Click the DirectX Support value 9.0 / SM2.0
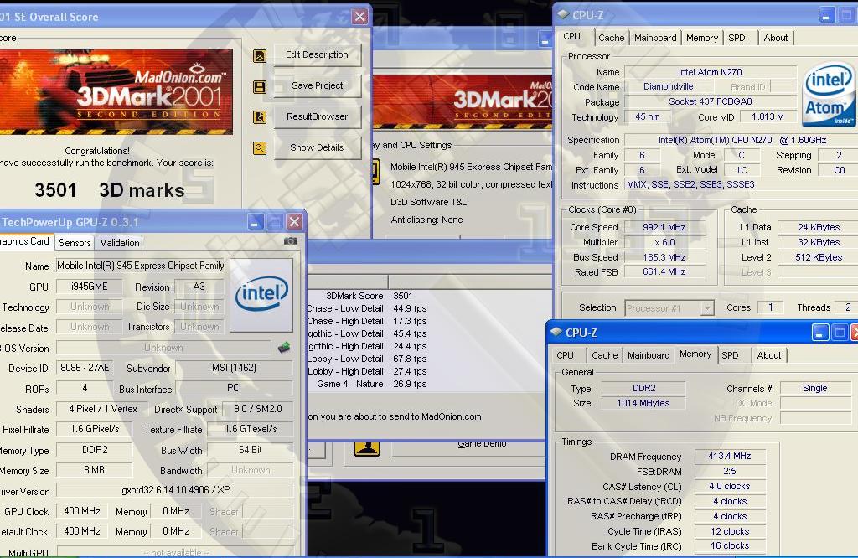The image size is (858, 558). coord(257,409)
